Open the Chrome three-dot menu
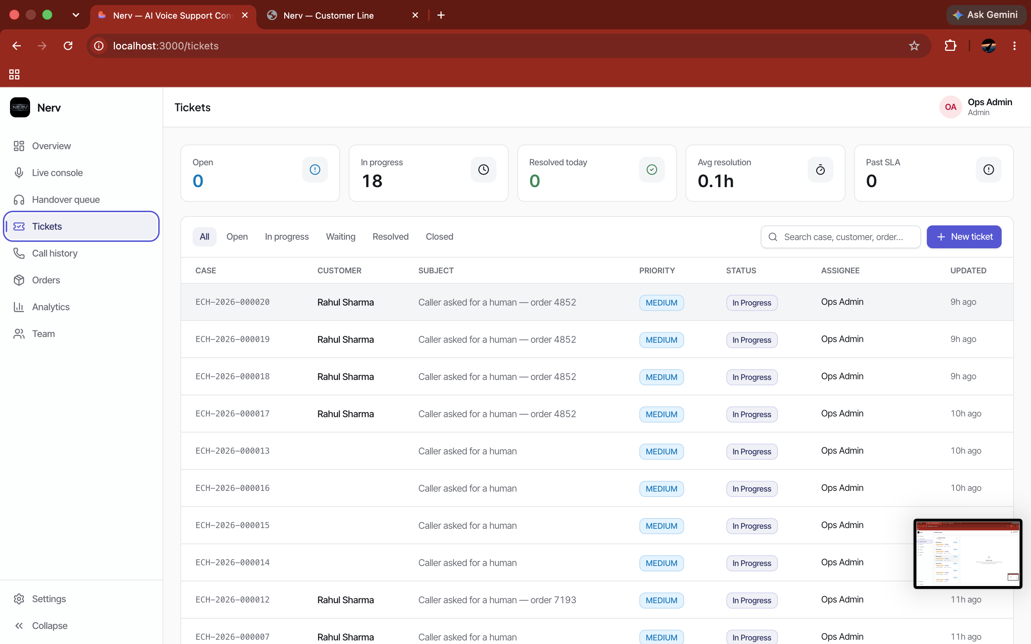This screenshot has width=1031, height=644. 1015,45
